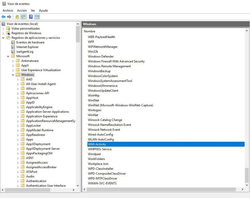
Task: Toggle the show/hide action pane icon
Action: coord(37,17)
